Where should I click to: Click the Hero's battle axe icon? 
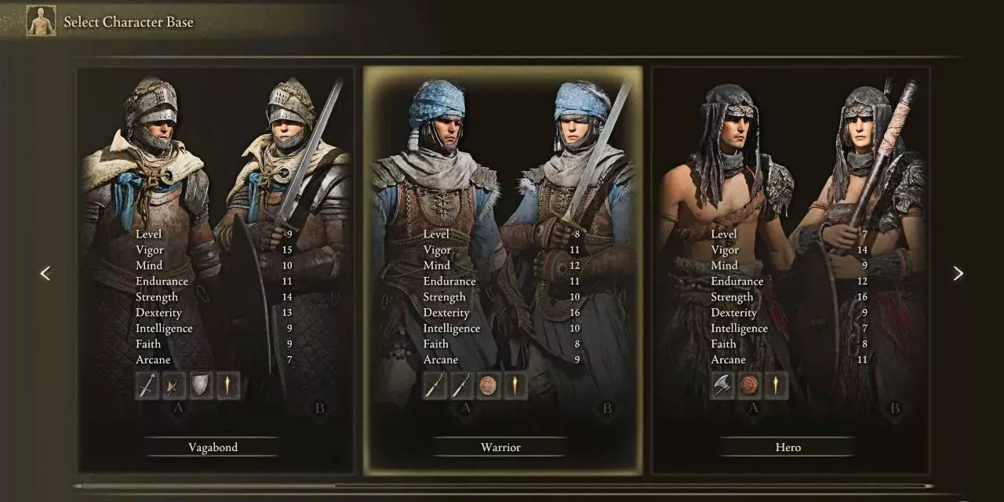[x=723, y=386]
